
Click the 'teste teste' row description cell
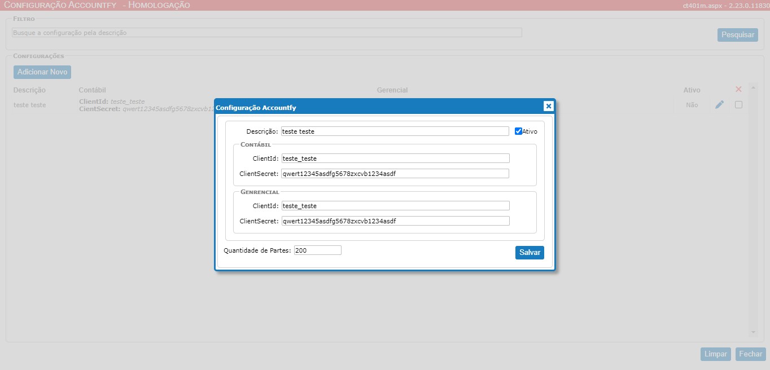click(30, 105)
